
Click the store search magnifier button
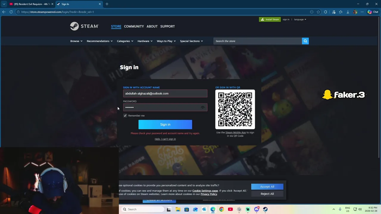pos(305,41)
